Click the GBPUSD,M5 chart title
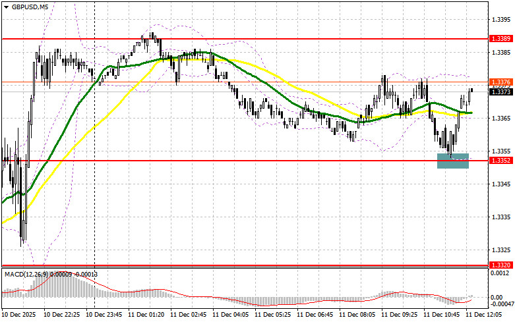This screenshot has width=515, height=322. 30,7
